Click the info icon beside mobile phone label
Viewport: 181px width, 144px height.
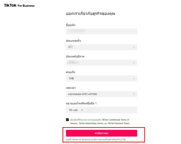[96, 103]
